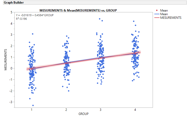Click y-axis tick label 5

click(x=11, y=12)
